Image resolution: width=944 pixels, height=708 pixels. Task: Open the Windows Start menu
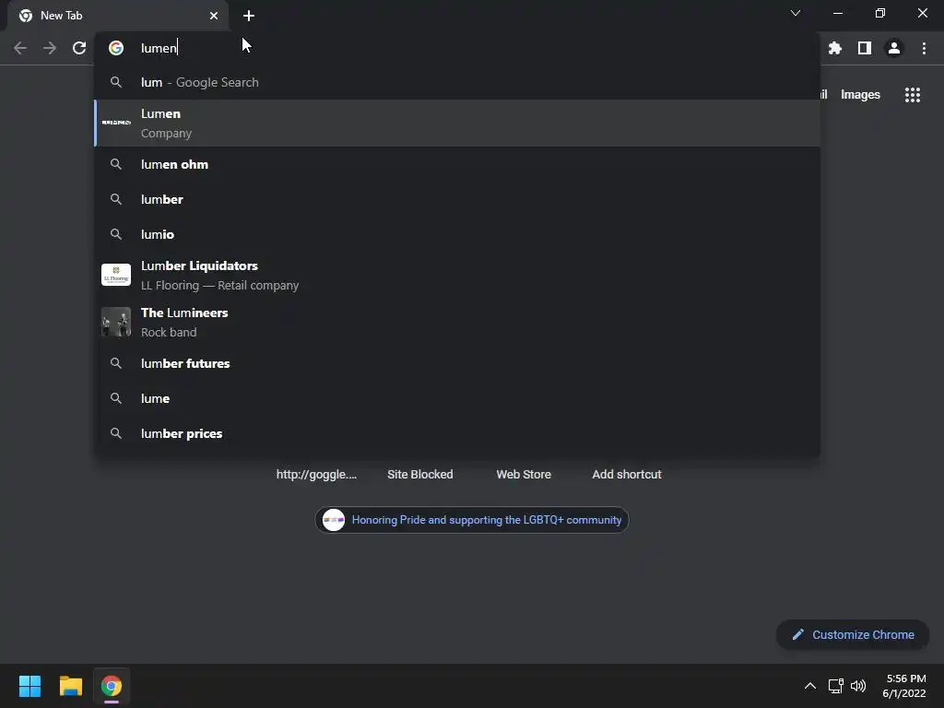[29, 686]
